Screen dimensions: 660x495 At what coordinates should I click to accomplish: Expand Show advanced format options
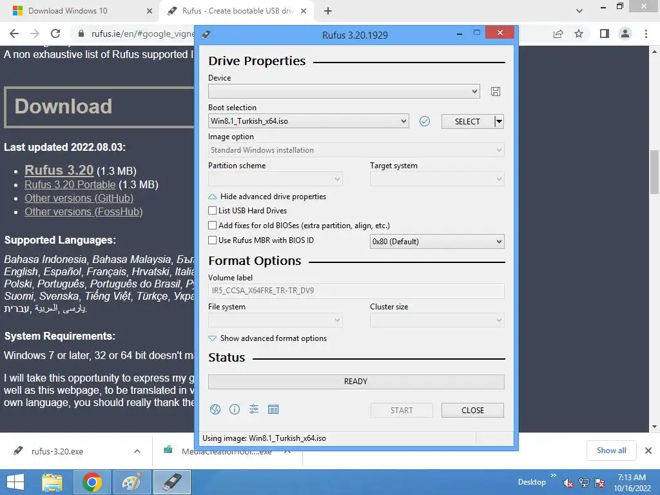point(267,338)
